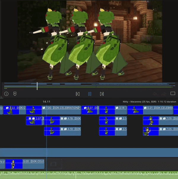Undo the last edit

click(x=155, y=94)
